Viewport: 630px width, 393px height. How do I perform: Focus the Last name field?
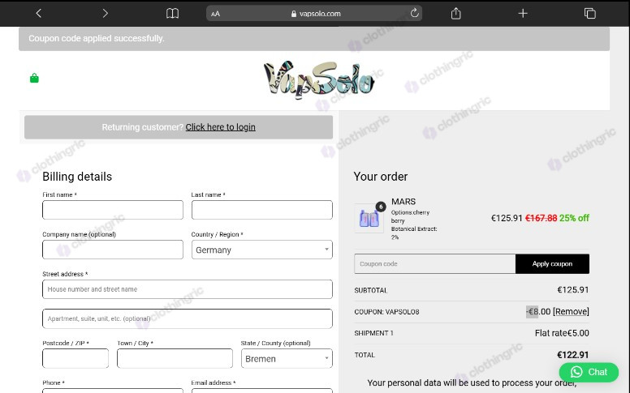262,210
